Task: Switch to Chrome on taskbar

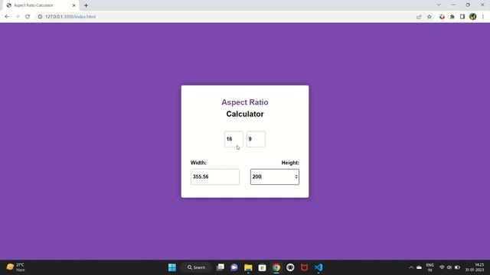Action: pyautogui.click(x=276, y=267)
